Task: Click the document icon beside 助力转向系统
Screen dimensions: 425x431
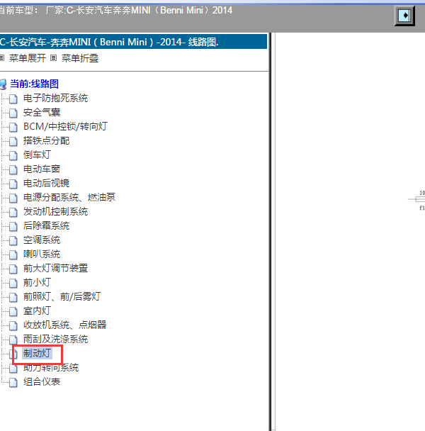Action: 13,368
